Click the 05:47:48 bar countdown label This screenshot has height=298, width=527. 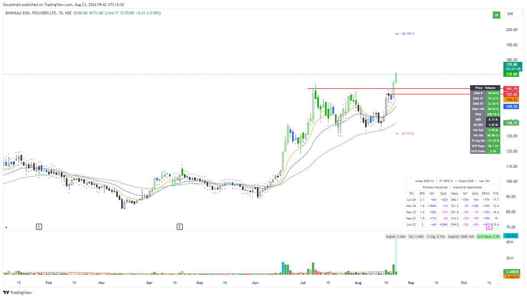pos(512,69)
